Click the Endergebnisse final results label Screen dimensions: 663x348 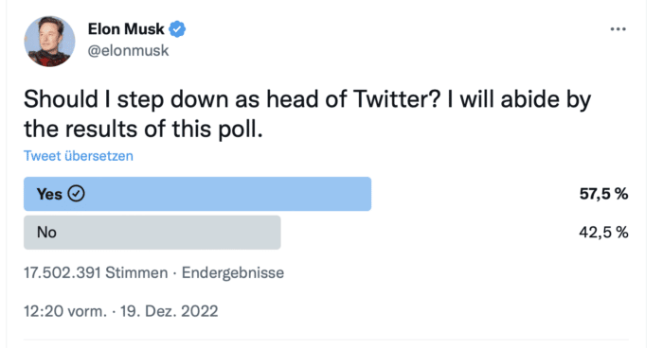click(233, 273)
